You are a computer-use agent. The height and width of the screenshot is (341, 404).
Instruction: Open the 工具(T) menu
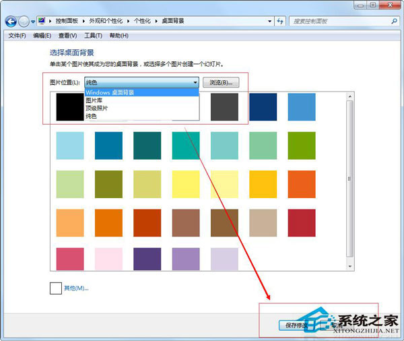point(94,36)
